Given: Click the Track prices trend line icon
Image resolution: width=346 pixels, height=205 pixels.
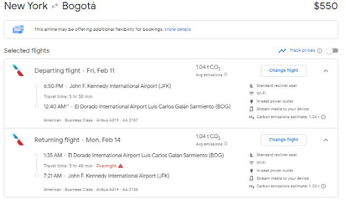Looking at the screenshot, I should tap(282, 51).
